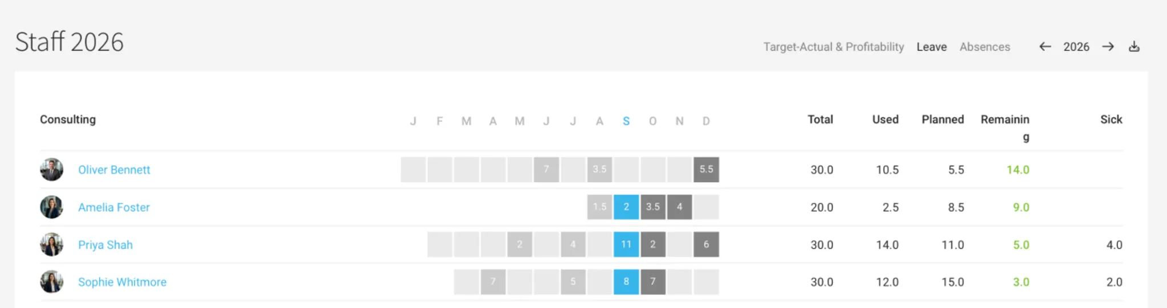Click the highlighted S September month header
The width and height of the screenshot is (1167, 308).
point(626,121)
